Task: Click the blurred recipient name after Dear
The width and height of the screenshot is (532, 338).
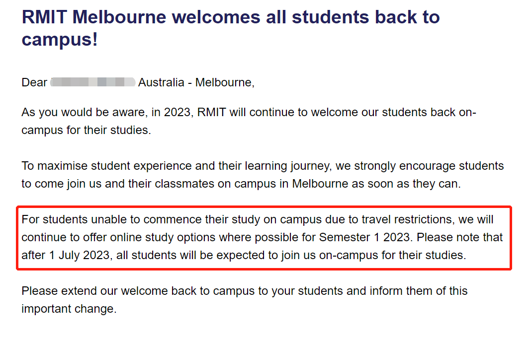Action: tap(92, 82)
